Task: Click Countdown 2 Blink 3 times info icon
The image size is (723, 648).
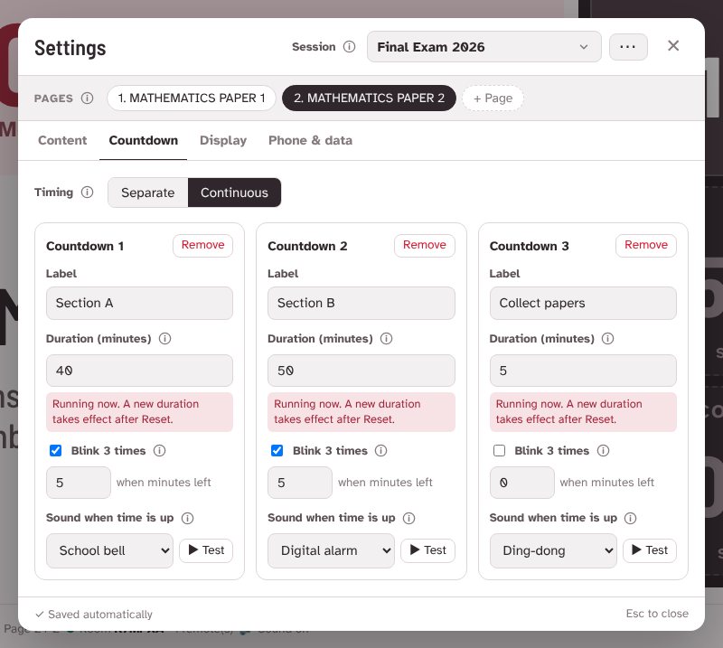Action: [x=380, y=451]
